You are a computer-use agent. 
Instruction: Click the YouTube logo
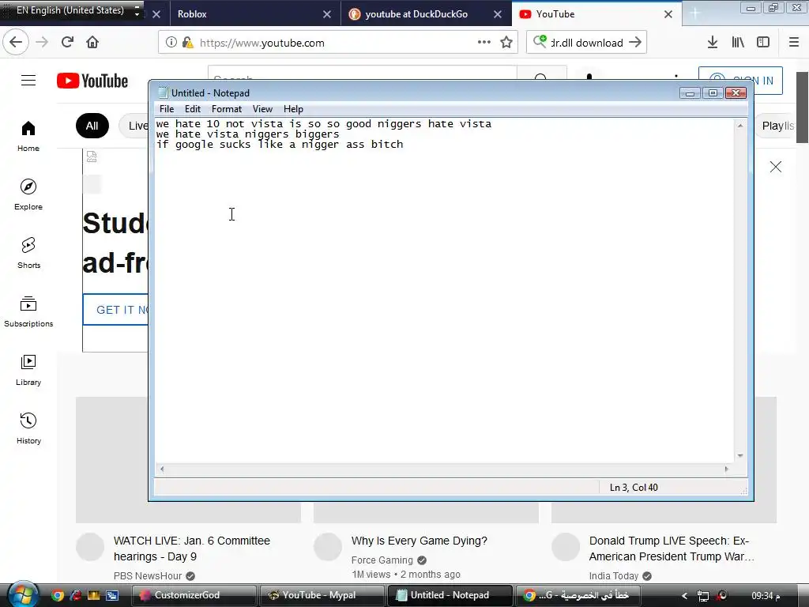pyautogui.click(x=92, y=81)
